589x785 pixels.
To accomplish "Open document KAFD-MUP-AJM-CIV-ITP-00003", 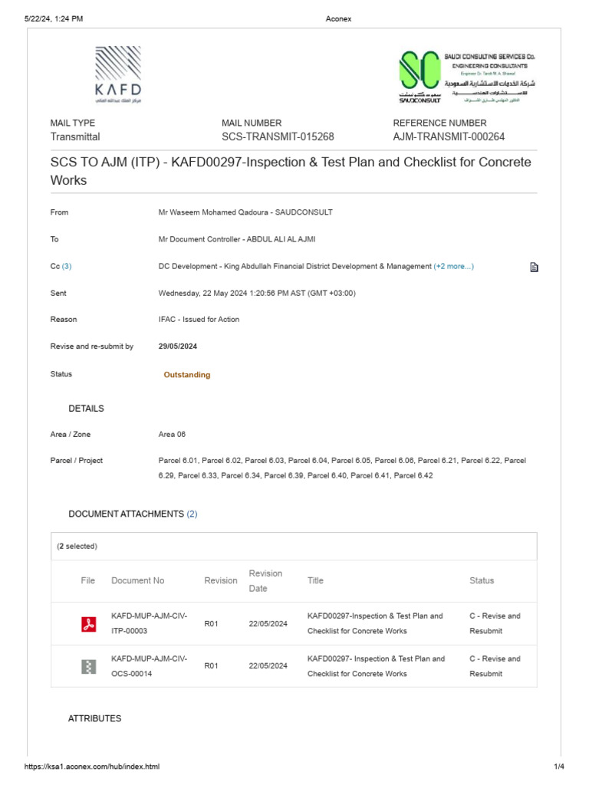I will [x=150, y=623].
